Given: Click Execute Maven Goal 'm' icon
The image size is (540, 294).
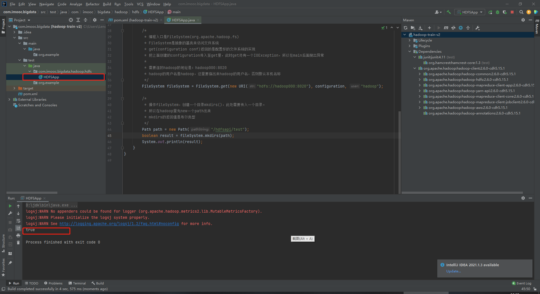Looking at the screenshot, I should click(446, 28).
